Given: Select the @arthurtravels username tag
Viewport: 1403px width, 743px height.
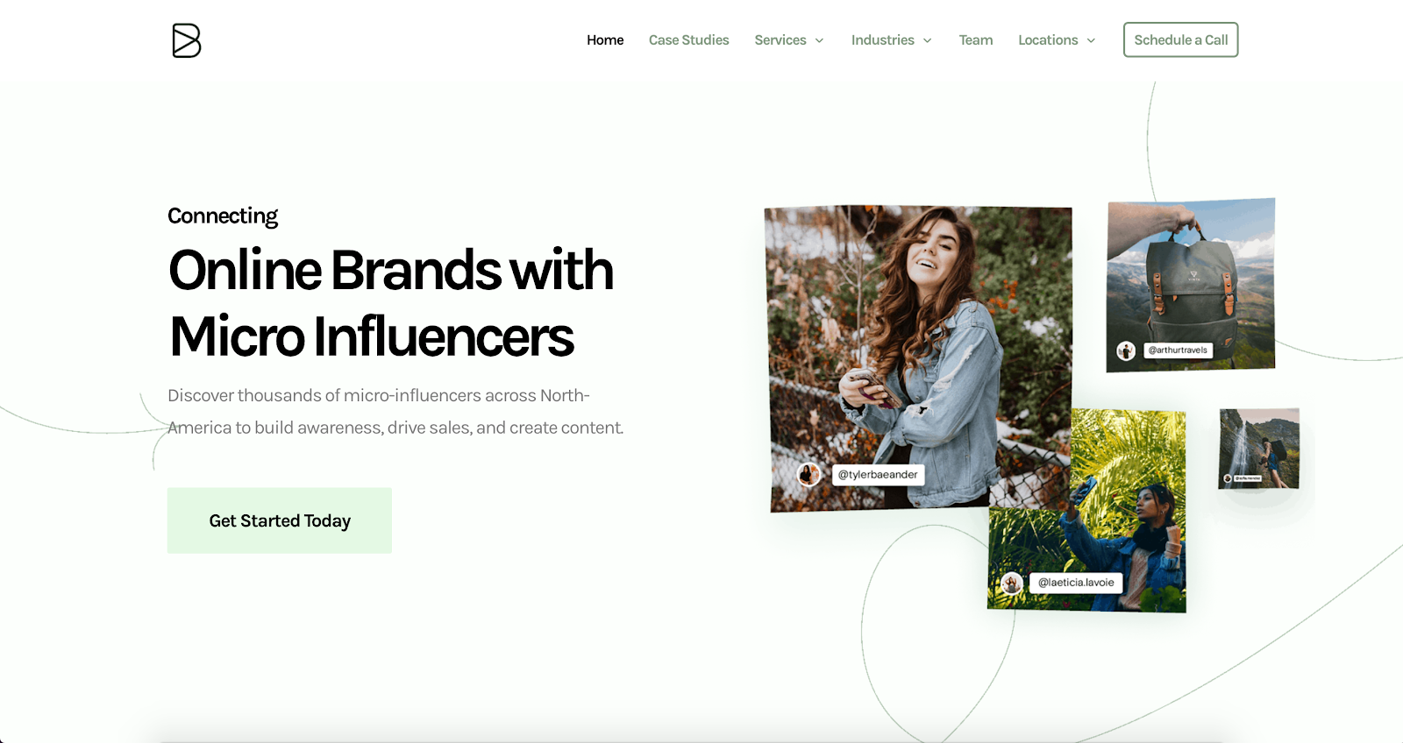Looking at the screenshot, I should pos(1178,350).
